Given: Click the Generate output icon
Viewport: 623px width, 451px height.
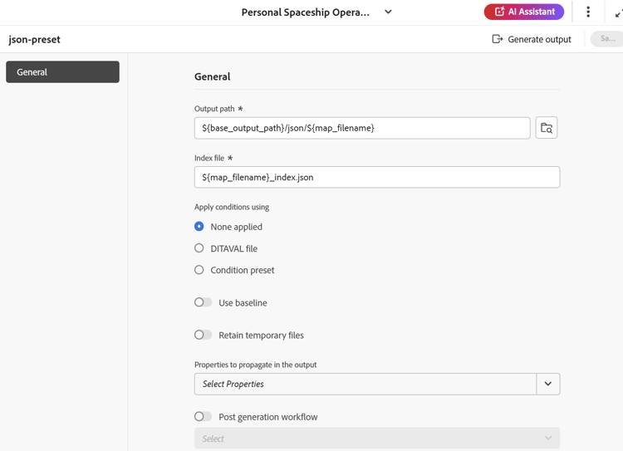Looking at the screenshot, I should [497, 39].
